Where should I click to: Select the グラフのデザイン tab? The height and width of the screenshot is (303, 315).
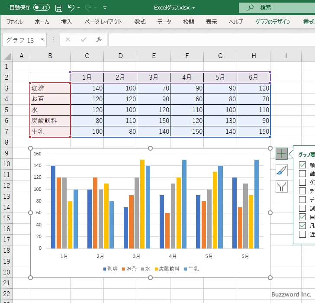(x=273, y=22)
